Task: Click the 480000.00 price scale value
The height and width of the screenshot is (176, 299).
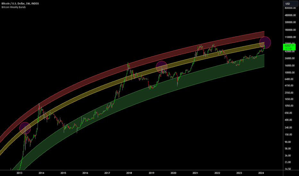Action: pos(290,15)
